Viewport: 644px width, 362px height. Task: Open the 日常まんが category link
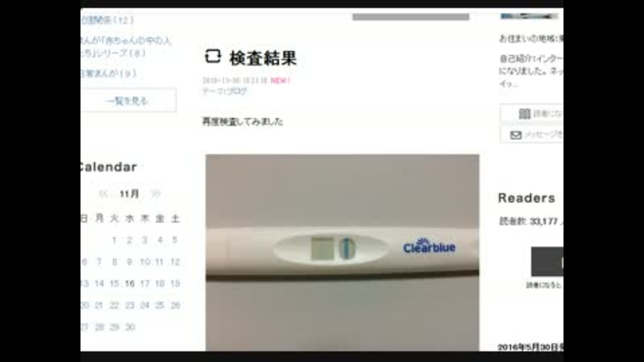(108, 74)
